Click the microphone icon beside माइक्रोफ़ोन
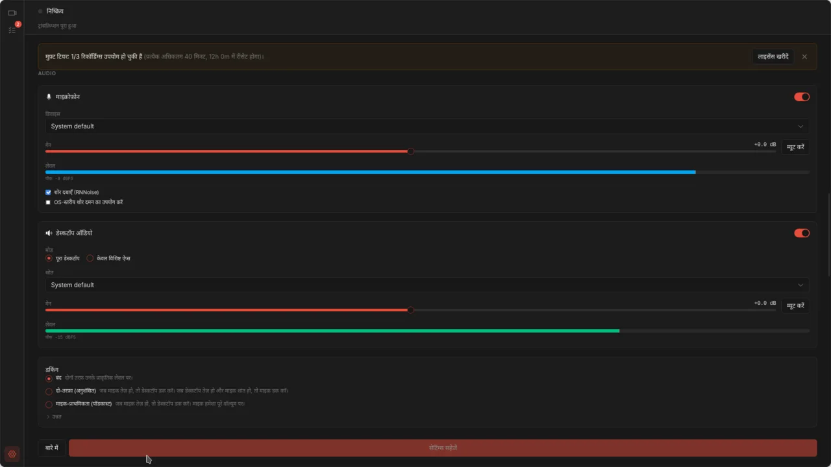Viewport: 831px width, 467px height. pyautogui.click(x=49, y=97)
